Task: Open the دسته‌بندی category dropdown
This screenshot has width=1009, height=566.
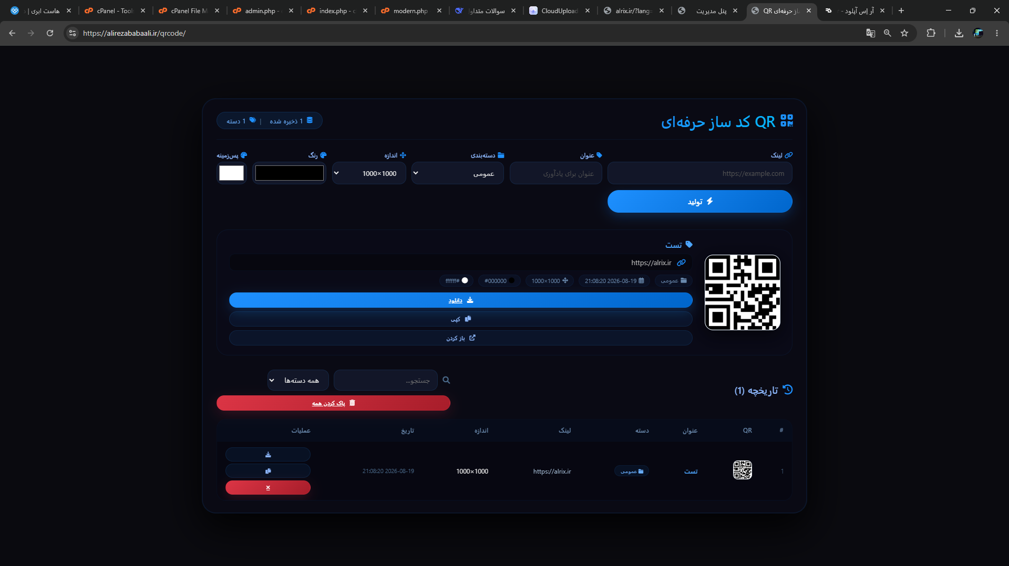Action: point(457,173)
